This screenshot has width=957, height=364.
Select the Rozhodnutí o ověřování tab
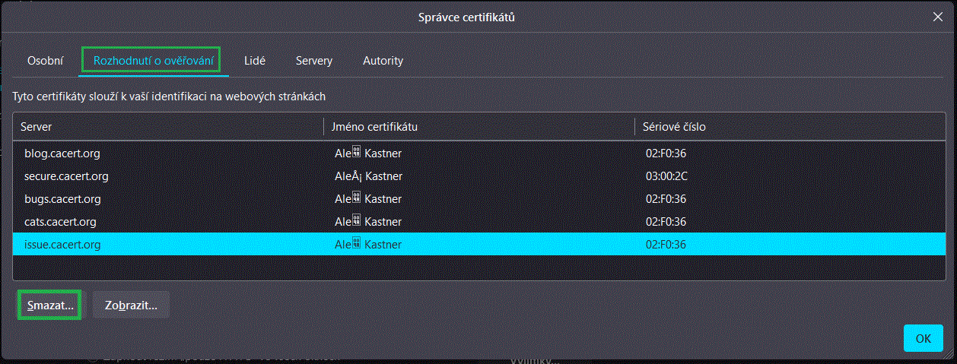pyautogui.click(x=151, y=61)
